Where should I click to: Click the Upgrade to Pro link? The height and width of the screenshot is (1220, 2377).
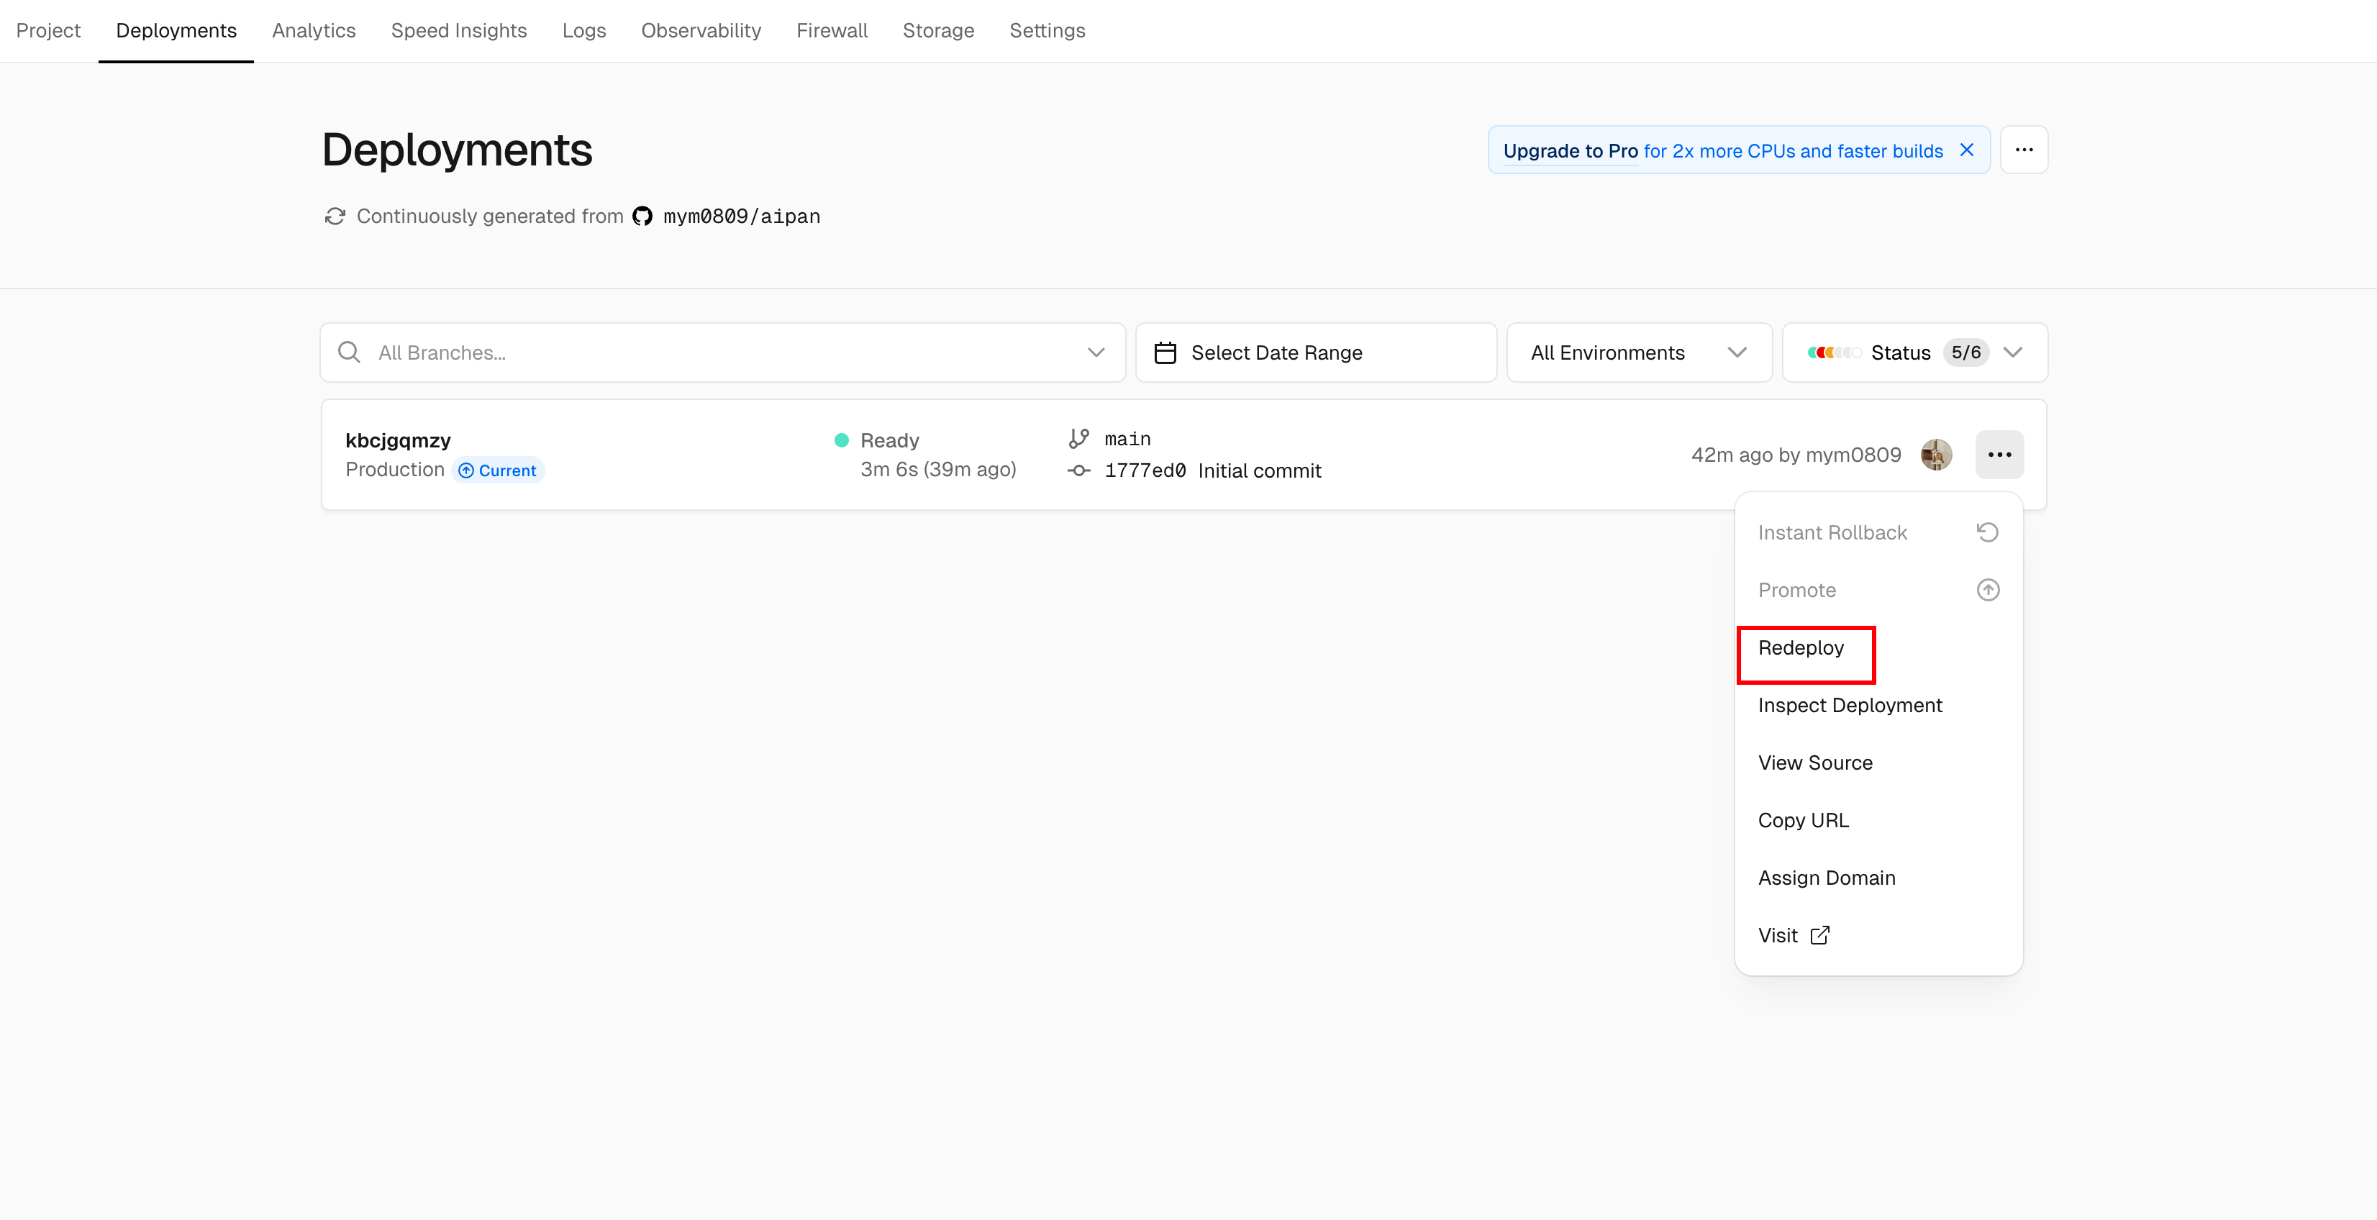tap(1571, 150)
